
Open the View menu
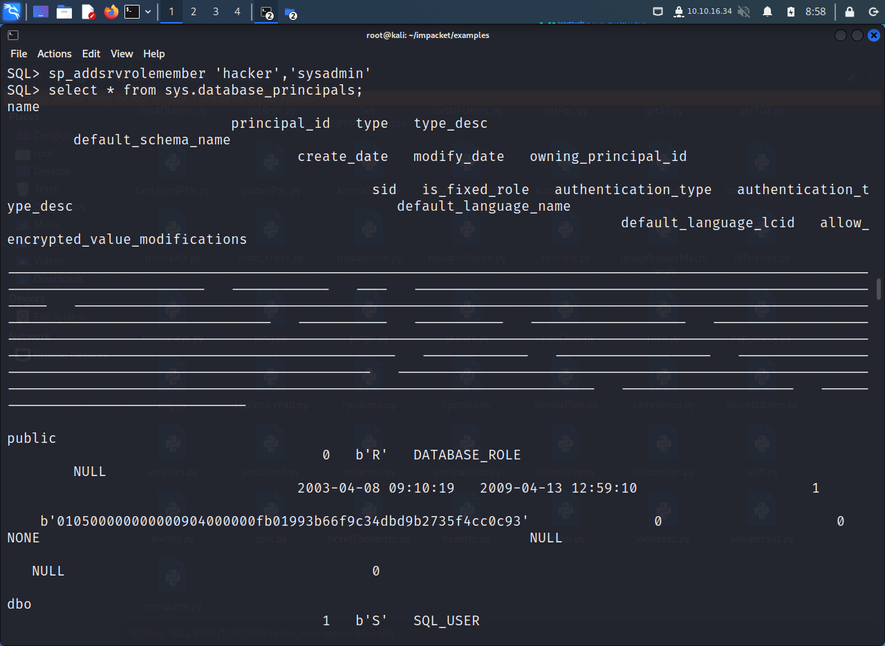click(x=122, y=53)
